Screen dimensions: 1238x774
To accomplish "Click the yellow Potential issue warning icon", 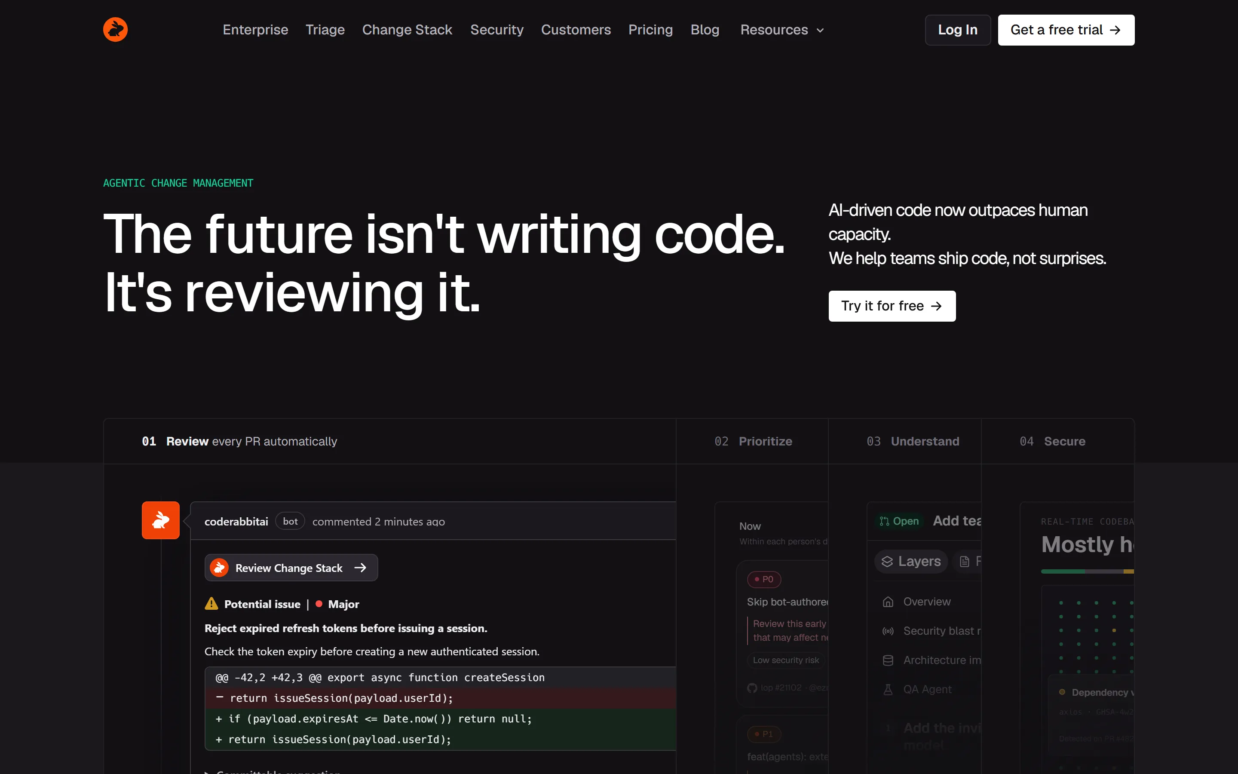I will (211, 604).
